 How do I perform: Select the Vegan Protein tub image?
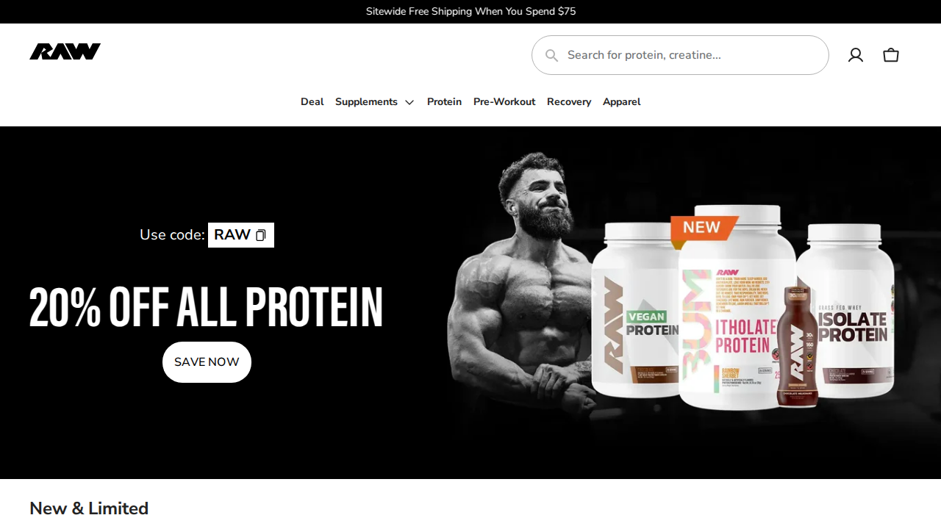pyautogui.click(x=636, y=309)
